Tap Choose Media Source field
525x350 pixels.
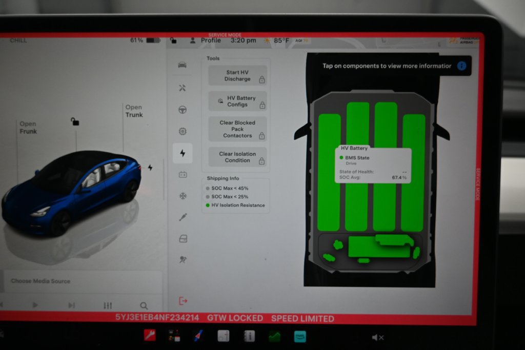[83, 281]
